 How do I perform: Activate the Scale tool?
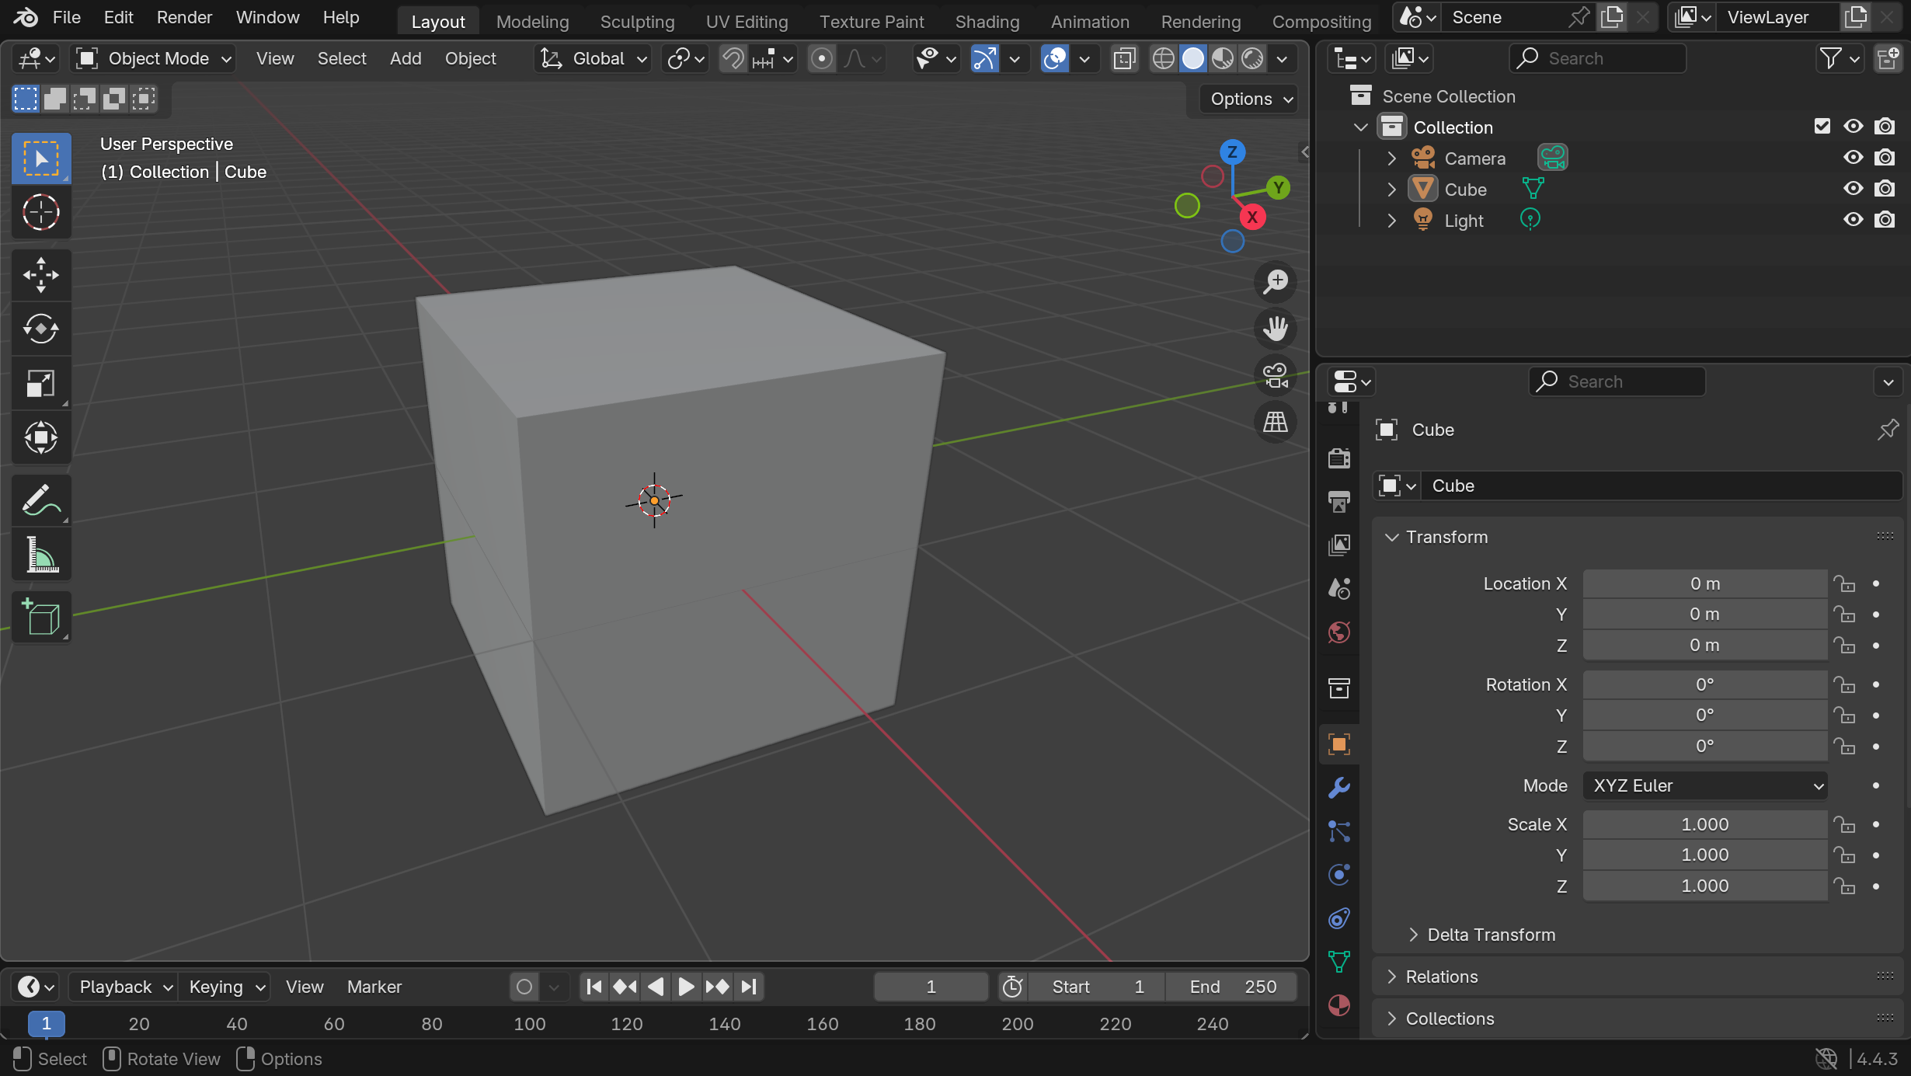point(40,383)
